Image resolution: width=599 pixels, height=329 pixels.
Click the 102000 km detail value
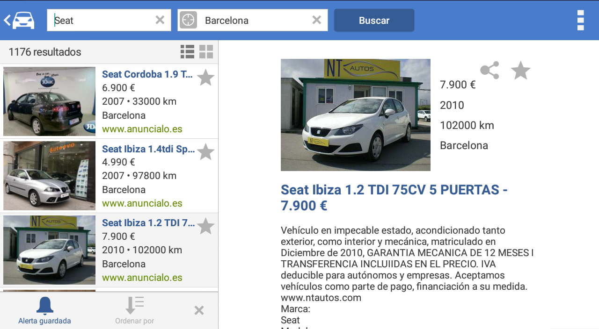click(467, 125)
